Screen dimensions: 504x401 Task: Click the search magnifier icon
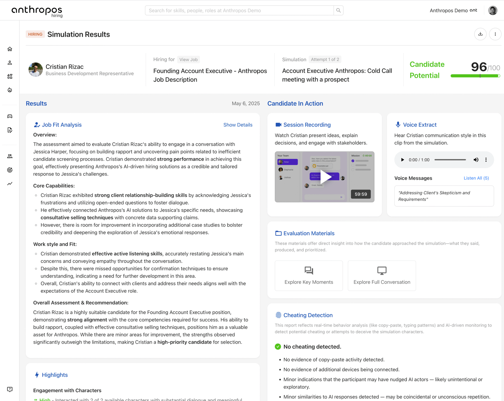point(338,10)
